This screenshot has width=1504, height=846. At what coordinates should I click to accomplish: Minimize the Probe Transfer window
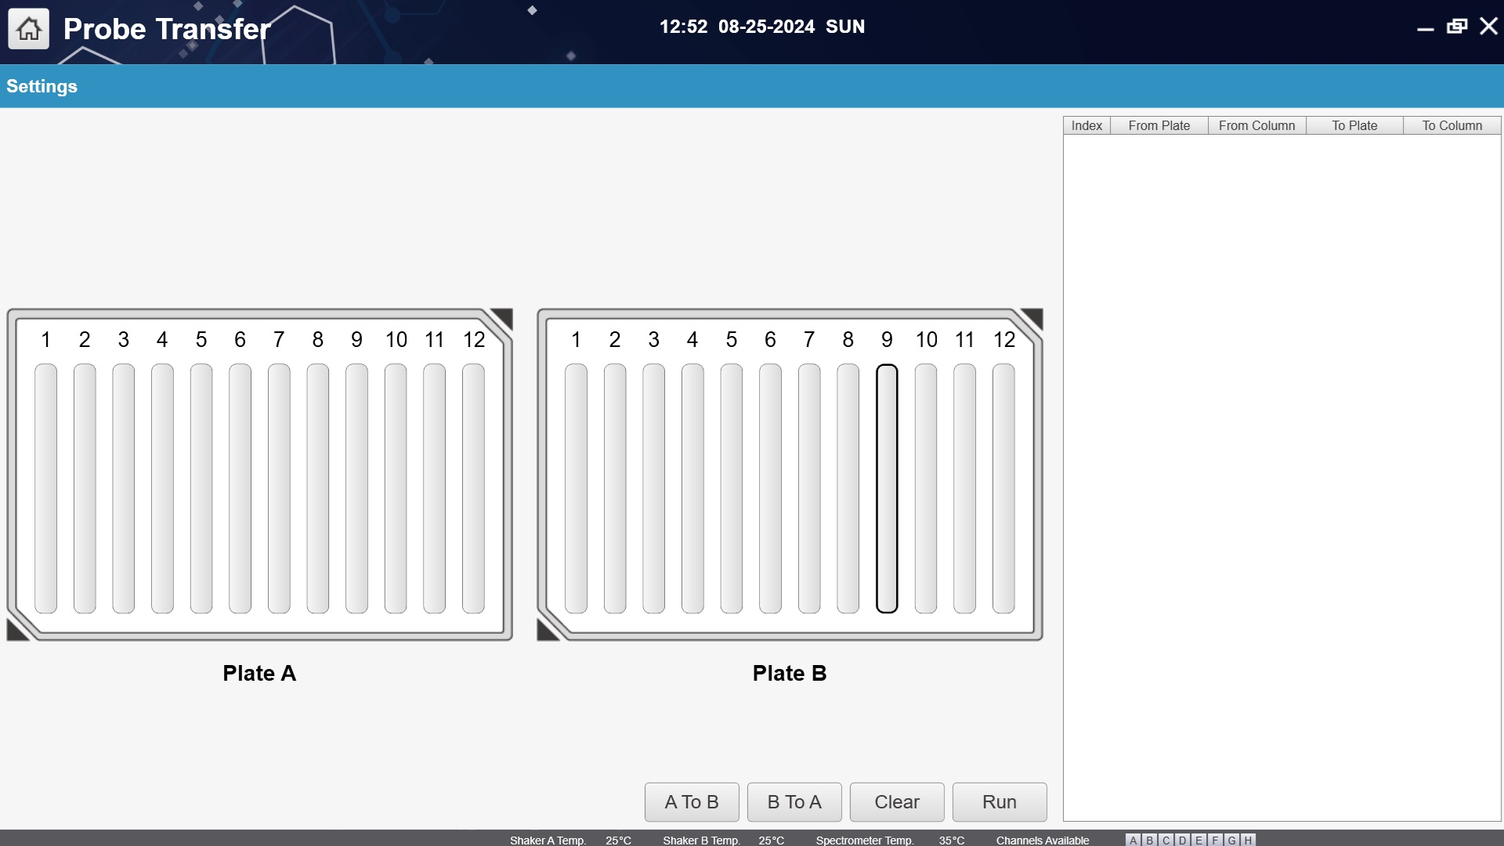[x=1426, y=27]
